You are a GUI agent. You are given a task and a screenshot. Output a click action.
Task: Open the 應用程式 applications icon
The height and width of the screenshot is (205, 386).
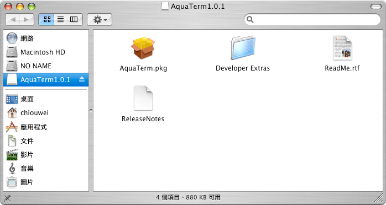point(12,127)
